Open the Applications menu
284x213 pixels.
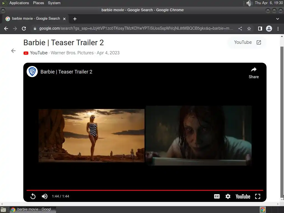coord(19,3)
